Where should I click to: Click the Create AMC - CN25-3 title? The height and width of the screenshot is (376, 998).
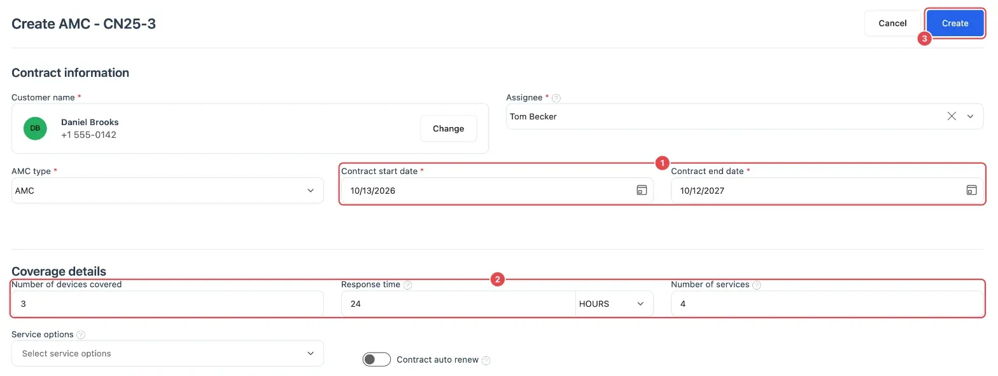click(84, 24)
